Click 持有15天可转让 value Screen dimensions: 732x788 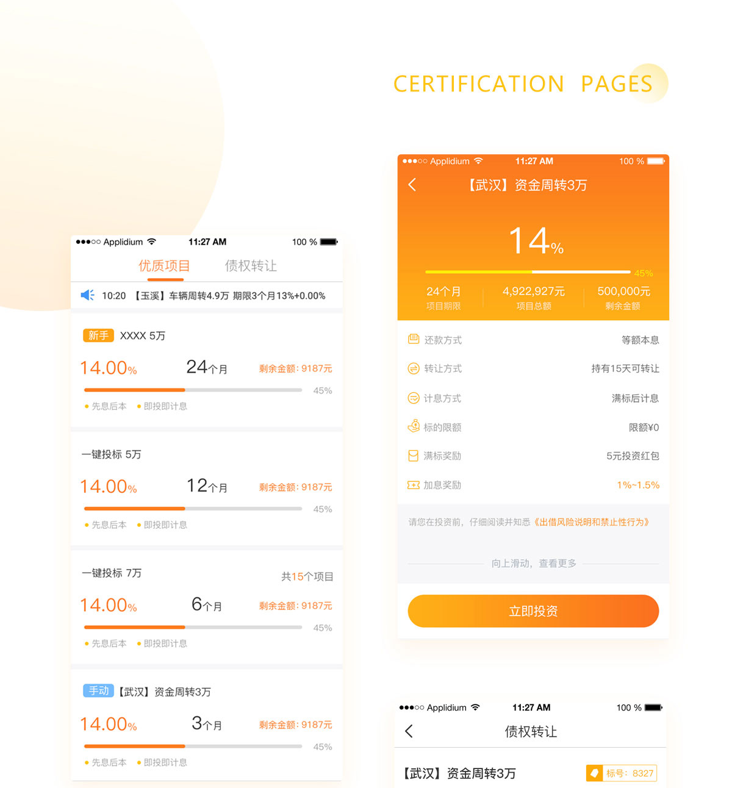(x=625, y=368)
